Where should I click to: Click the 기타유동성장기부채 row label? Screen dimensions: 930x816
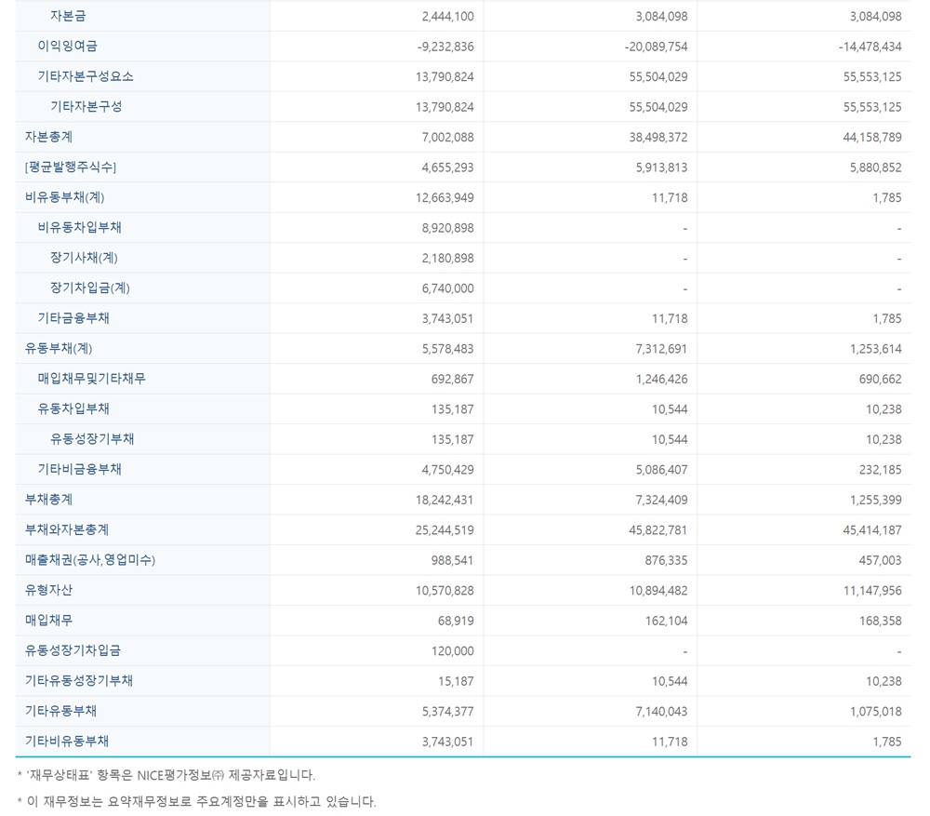click(79, 681)
